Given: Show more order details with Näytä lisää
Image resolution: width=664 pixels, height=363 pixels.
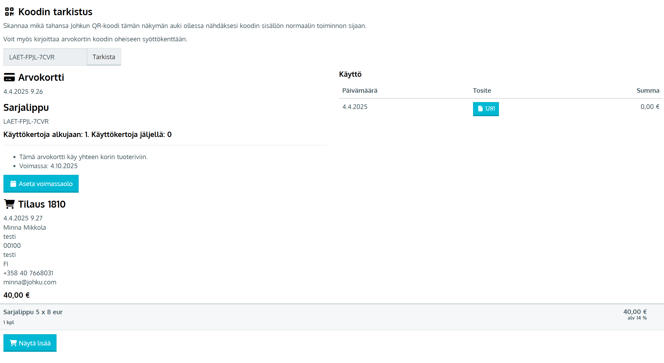Looking at the screenshot, I should tap(30, 343).
